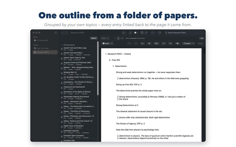Open Embodied Cognition document

pos(78,132)
